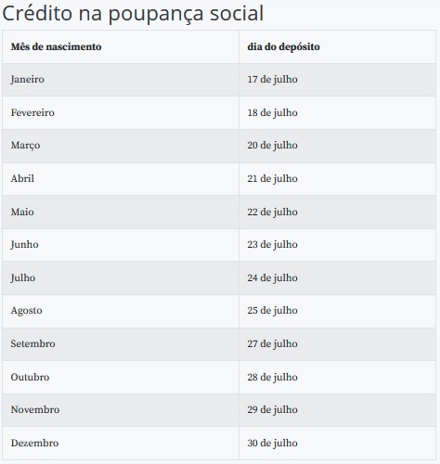Select the Maio month cell
Viewport: 440px width, 464px height.
coord(121,212)
